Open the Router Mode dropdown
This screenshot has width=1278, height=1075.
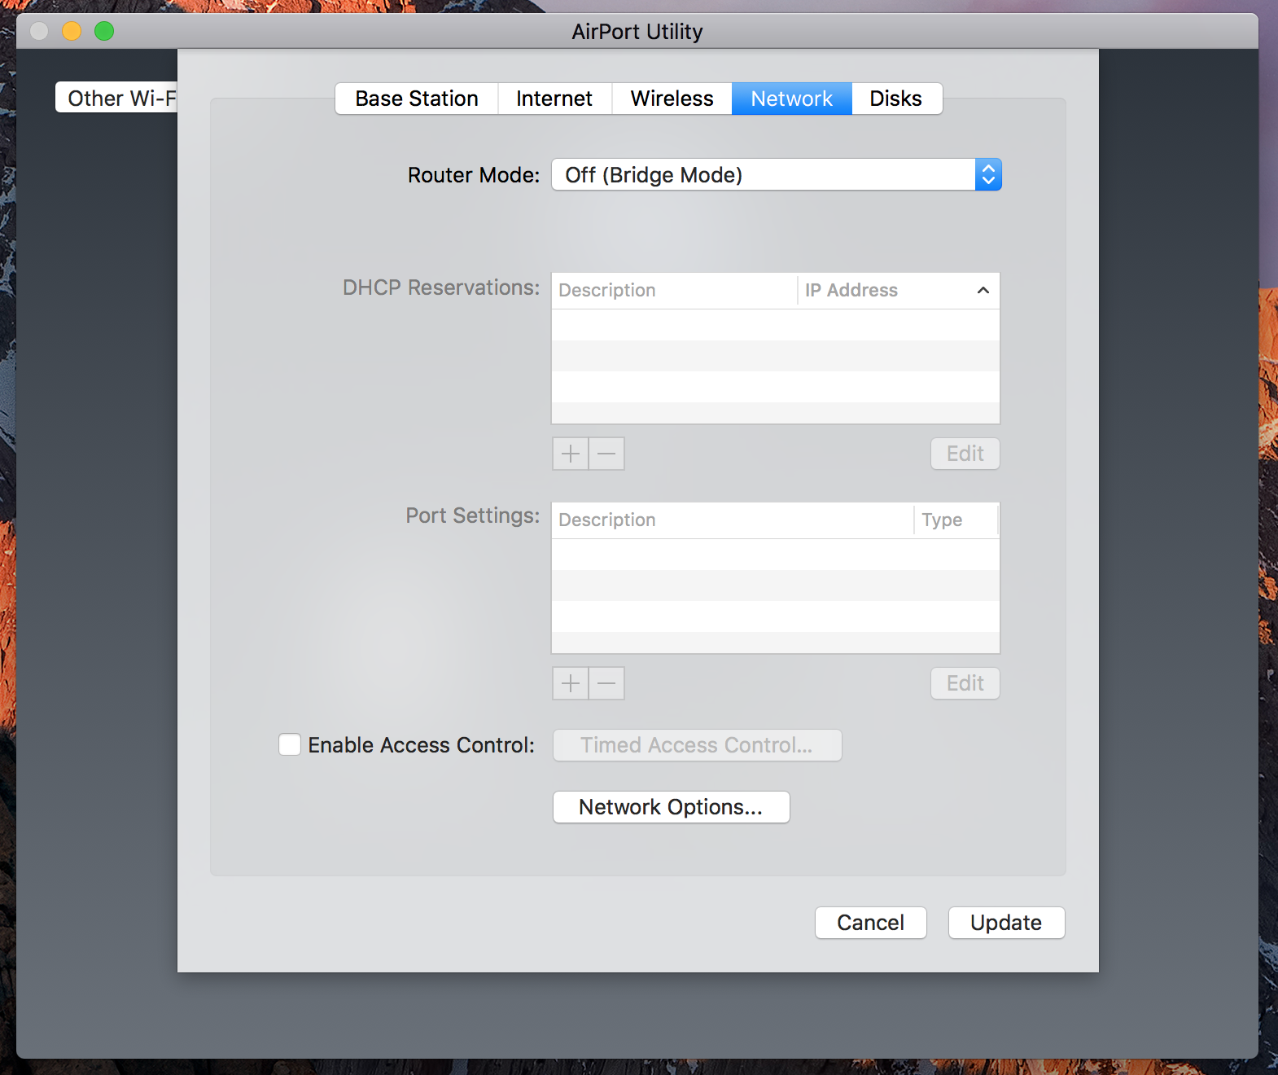pyautogui.click(x=777, y=175)
